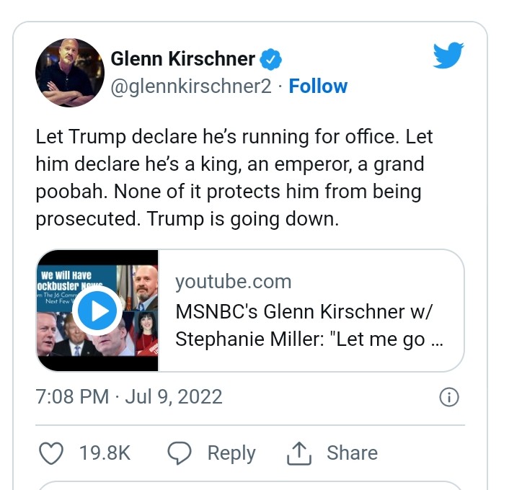Viewport: 509px width, 490px height.
Task: Like the tweet with the heart icon
Action: 50,453
